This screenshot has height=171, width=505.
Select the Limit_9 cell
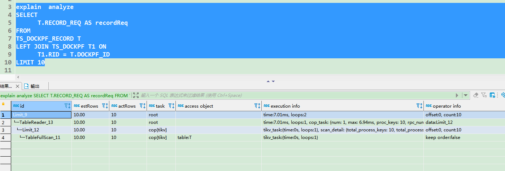41,115
